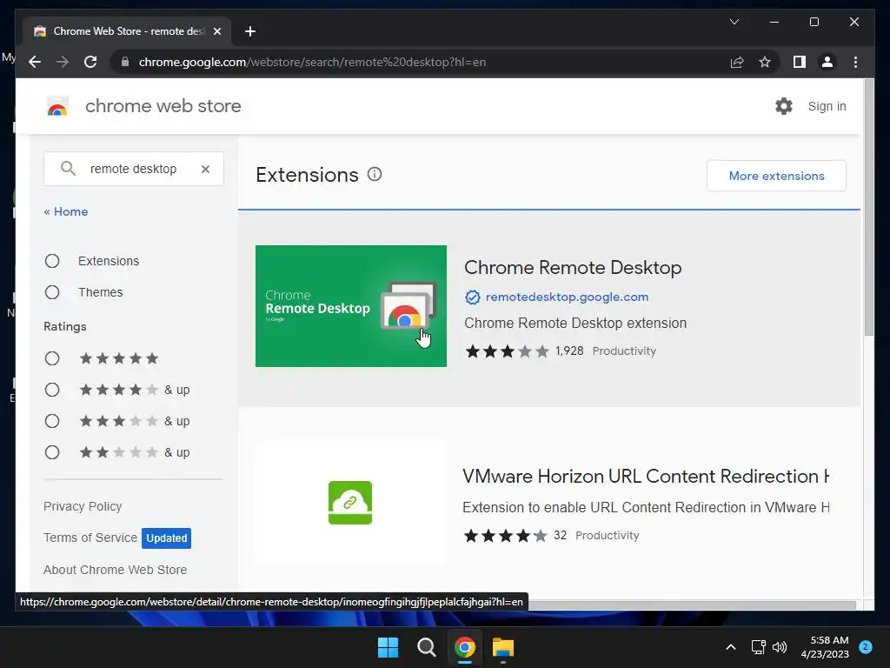
Task: Click the Chrome taskbar icon
Action: 465,647
